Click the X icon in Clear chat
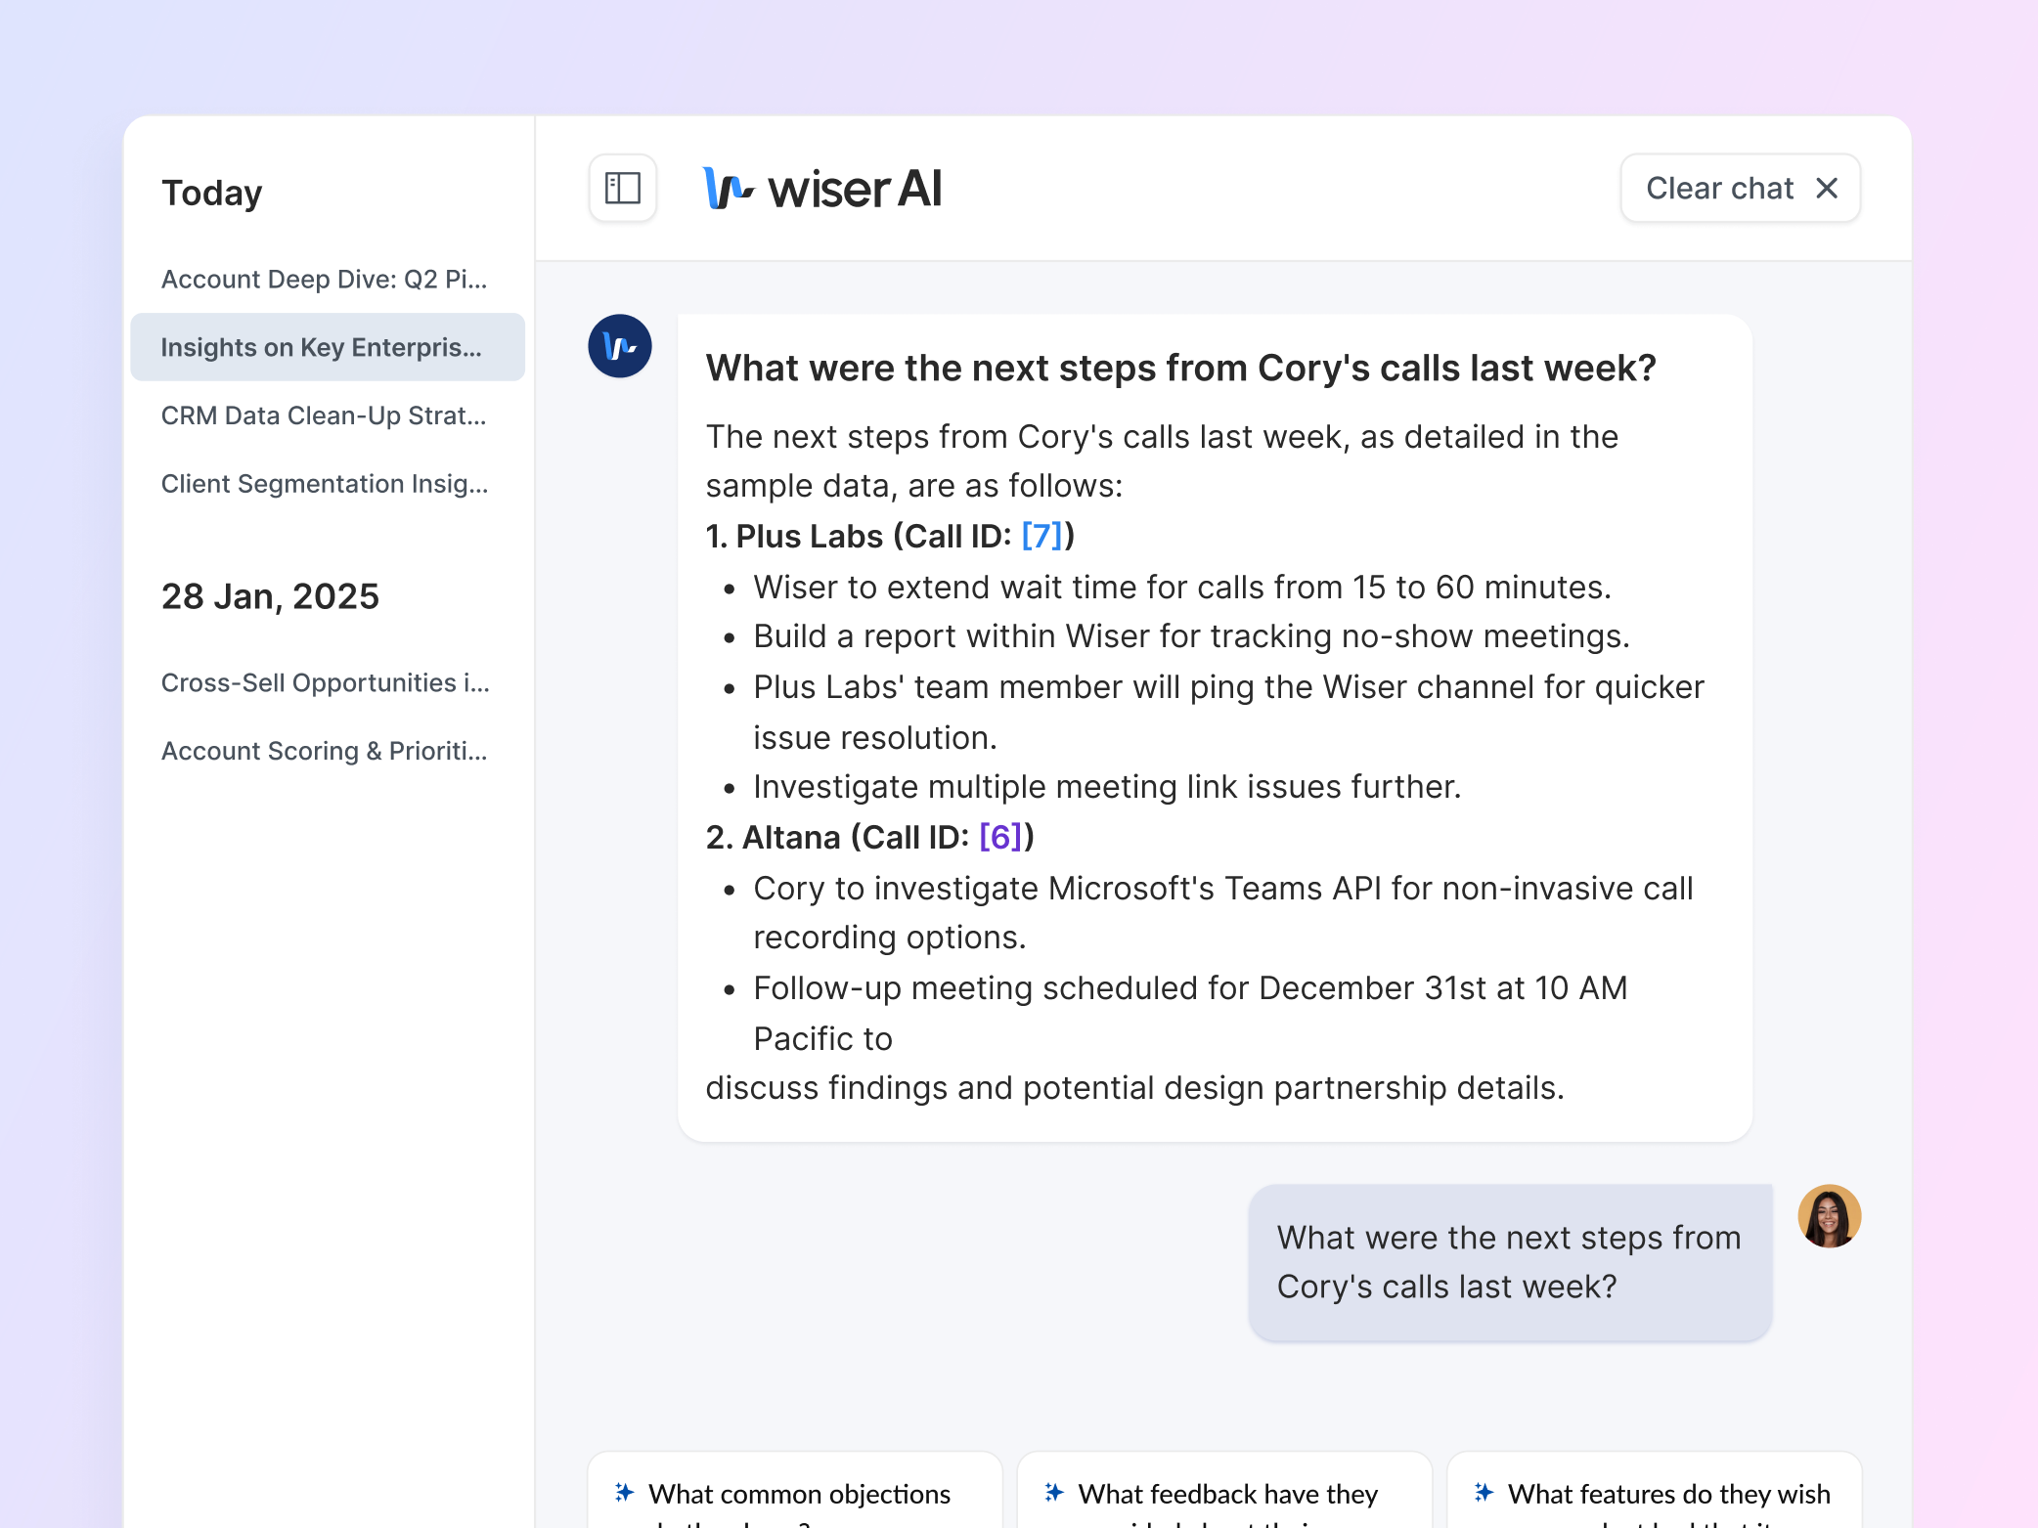2038x1528 pixels. (x=1827, y=188)
